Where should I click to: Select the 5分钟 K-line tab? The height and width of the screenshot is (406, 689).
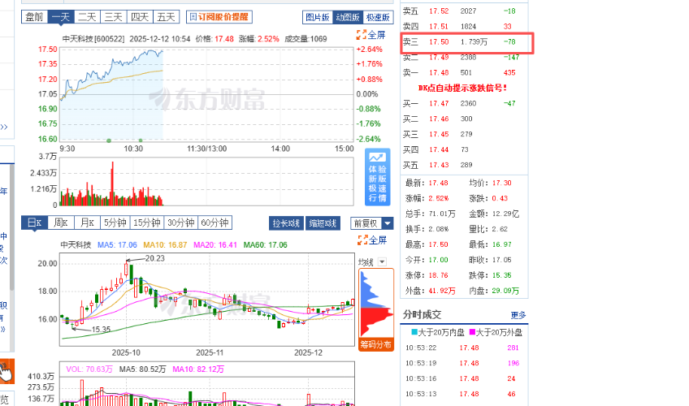(x=115, y=222)
